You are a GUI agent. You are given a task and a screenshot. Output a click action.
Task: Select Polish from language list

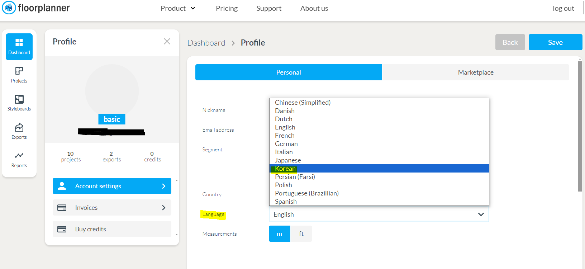[379, 185]
